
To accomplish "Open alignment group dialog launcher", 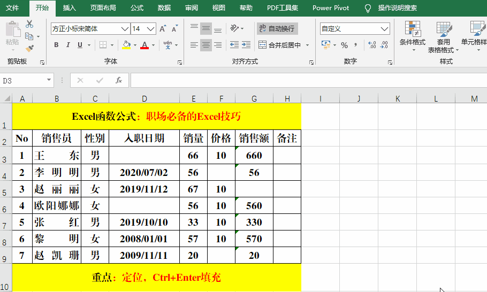I will [x=311, y=63].
